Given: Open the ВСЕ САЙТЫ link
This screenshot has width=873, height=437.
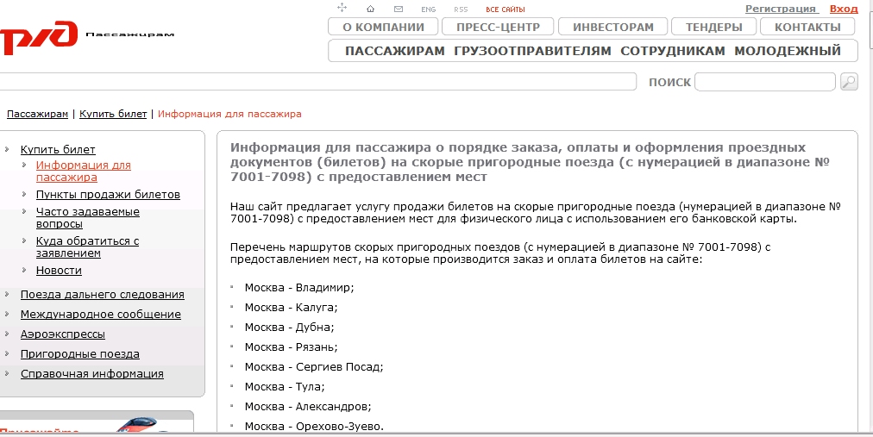Looking at the screenshot, I should click(x=505, y=9).
